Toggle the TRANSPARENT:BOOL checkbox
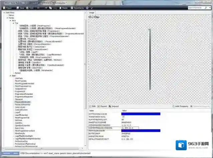This screenshot has width=213, height=158. pos(123,117)
